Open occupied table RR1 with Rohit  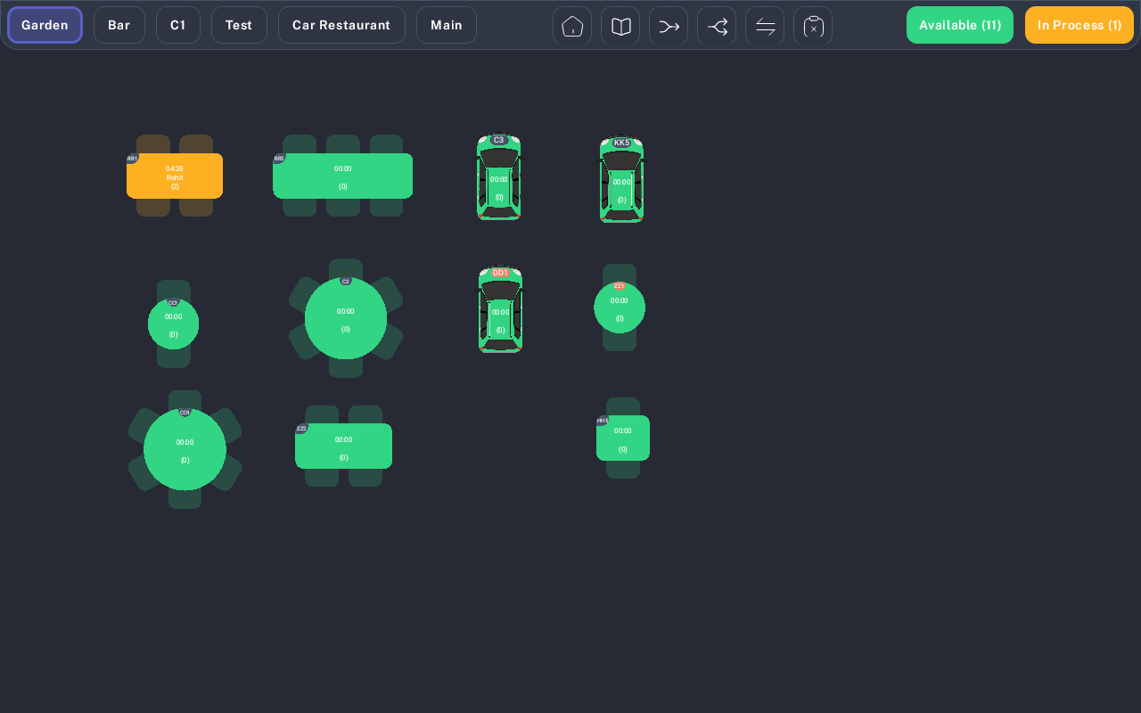[x=175, y=176]
